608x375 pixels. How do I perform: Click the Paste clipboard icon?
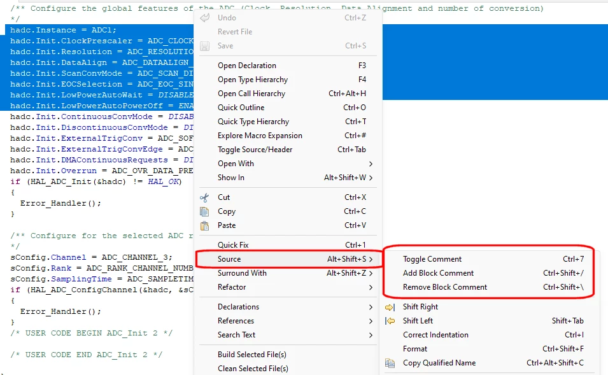click(204, 225)
